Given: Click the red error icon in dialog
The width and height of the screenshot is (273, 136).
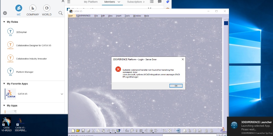Looking at the screenshot, I should click(118, 69).
